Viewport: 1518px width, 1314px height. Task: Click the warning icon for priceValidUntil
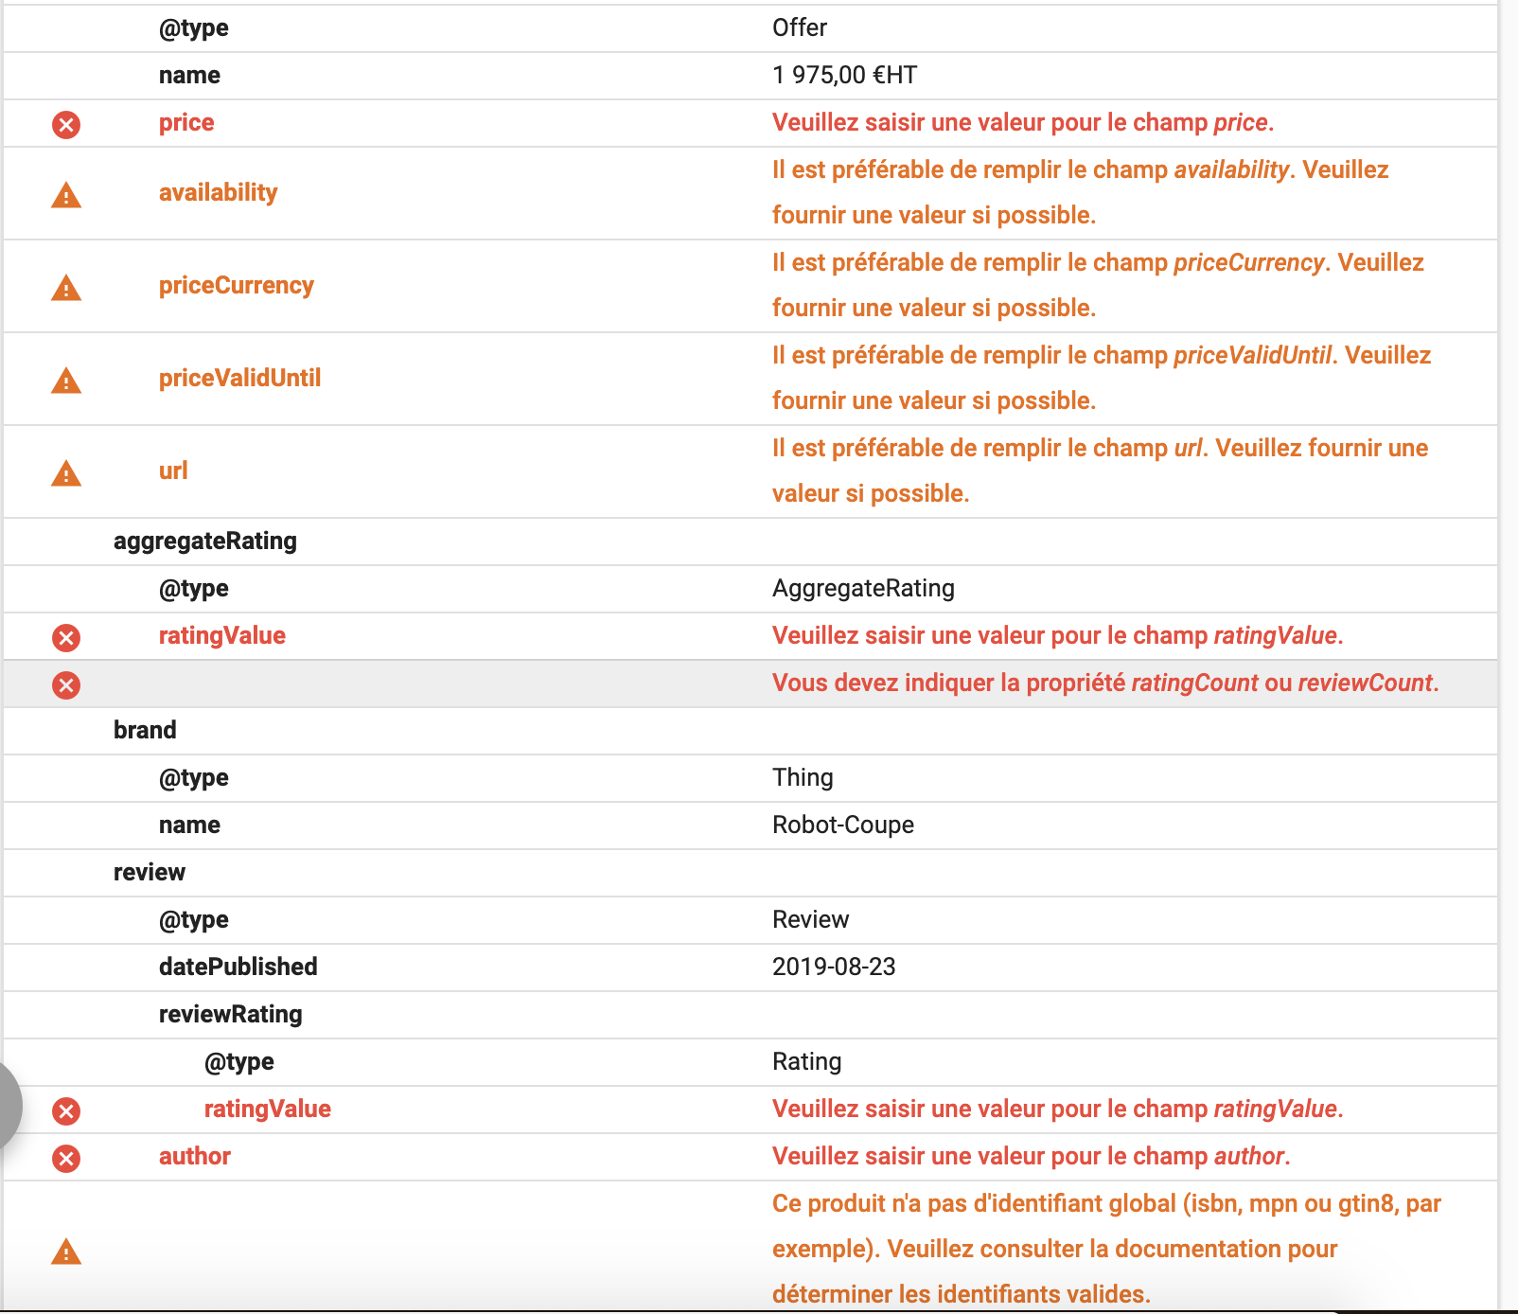(66, 381)
